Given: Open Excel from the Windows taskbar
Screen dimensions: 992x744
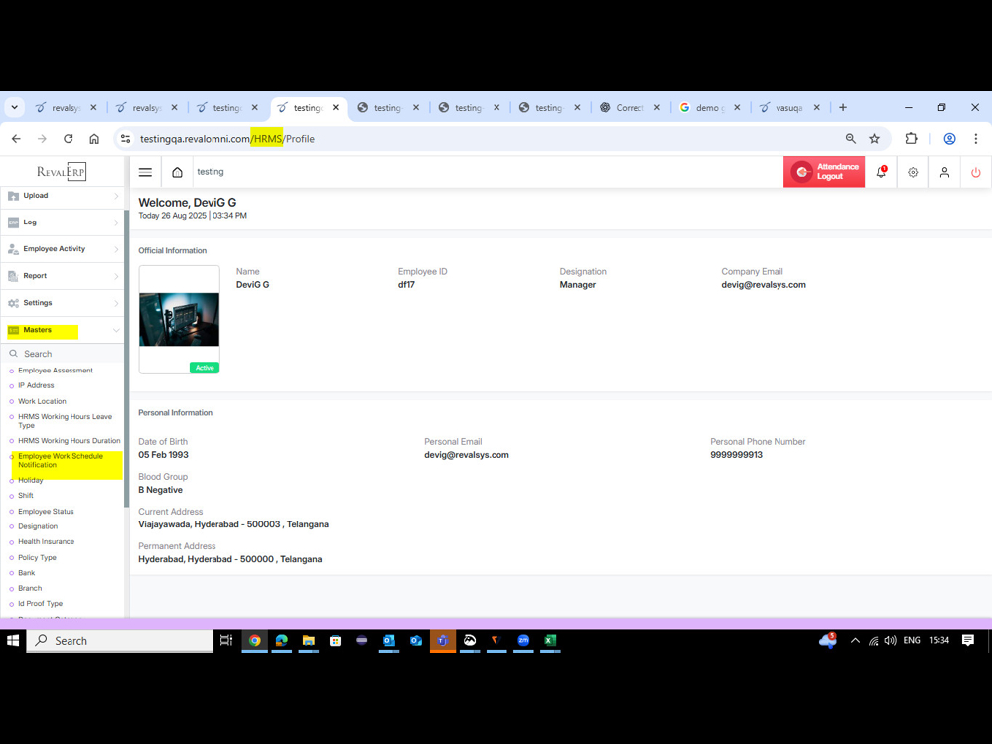Looking at the screenshot, I should (550, 641).
